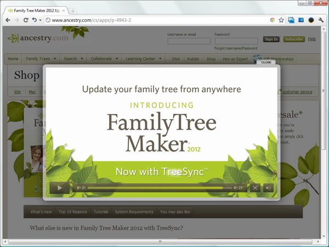Image resolution: width=329 pixels, height=247 pixels.
Task: Click the scroll up arrow on the vertical scrollbar
Action: pyautogui.click(x=323, y=29)
